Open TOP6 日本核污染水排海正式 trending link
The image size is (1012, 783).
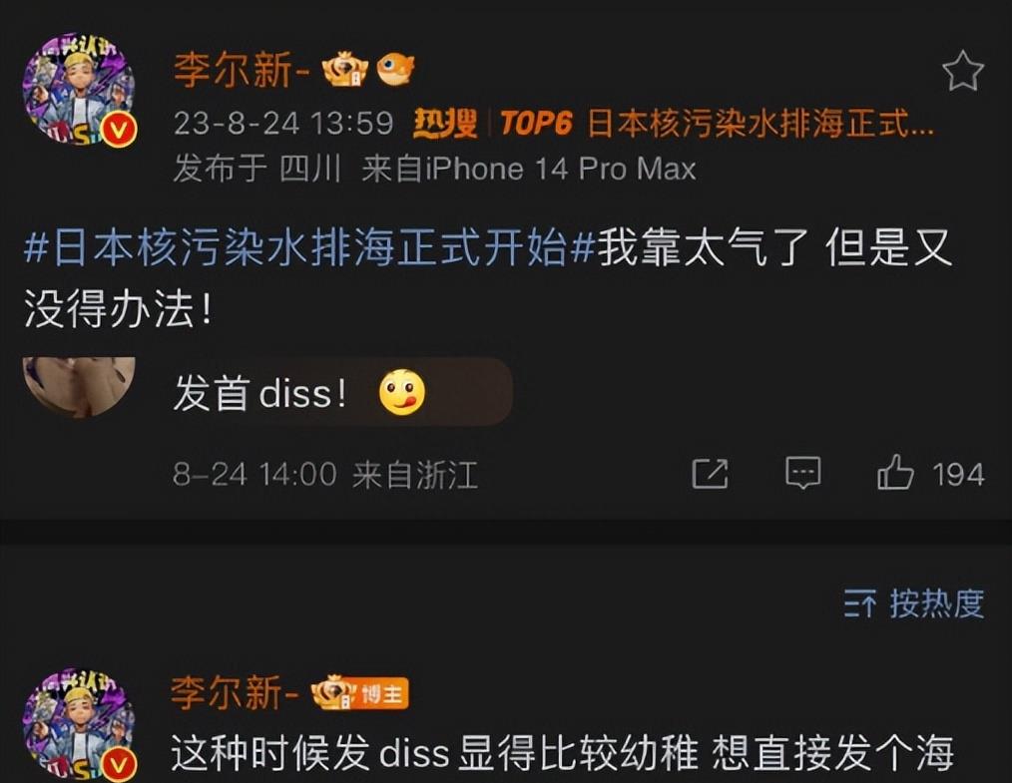pos(717,123)
